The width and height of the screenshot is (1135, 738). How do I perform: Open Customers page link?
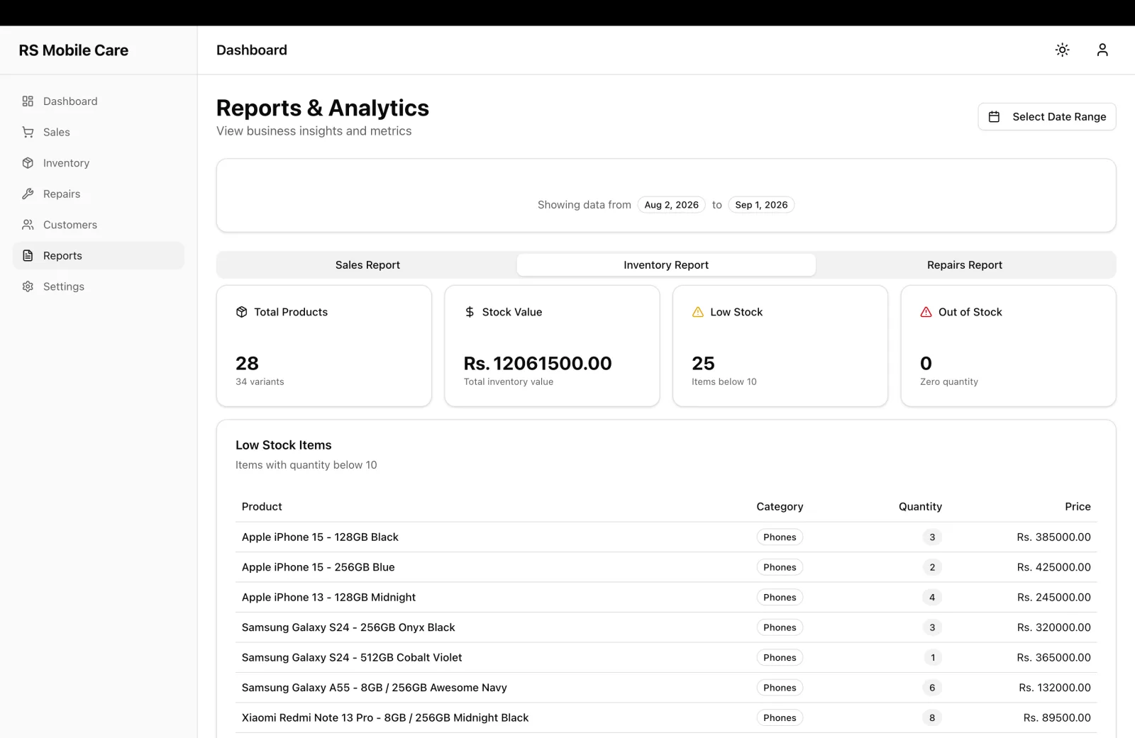(99, 225)
